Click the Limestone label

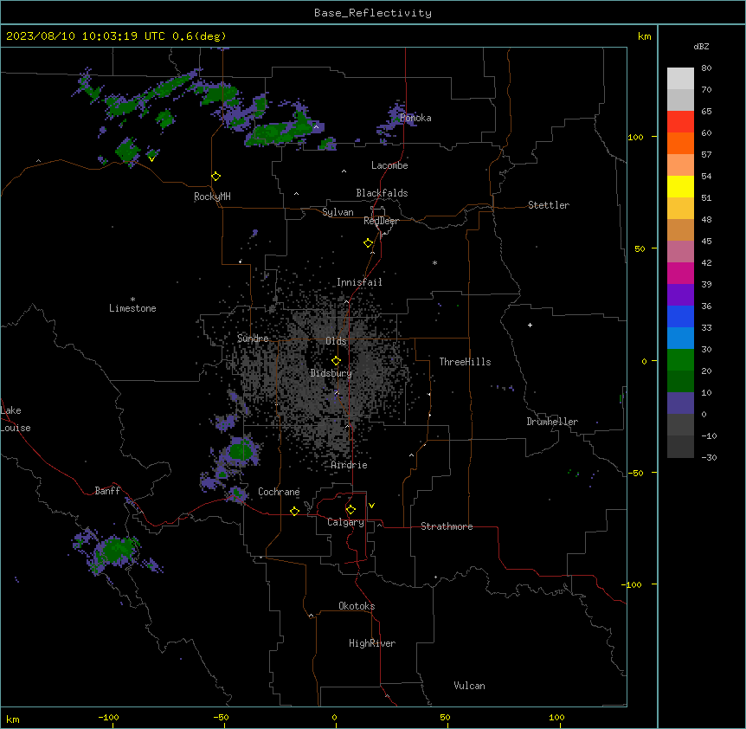(132, 308)
